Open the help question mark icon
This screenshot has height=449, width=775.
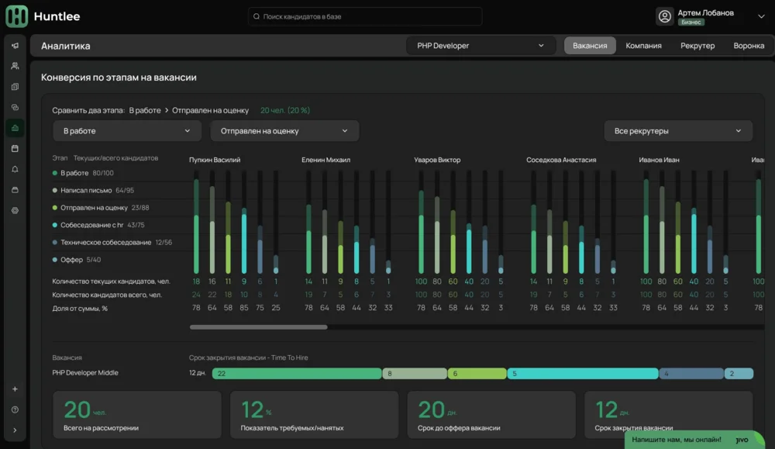15,409
